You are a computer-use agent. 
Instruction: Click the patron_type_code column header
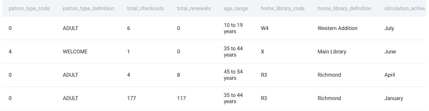(x=29, y=9)
